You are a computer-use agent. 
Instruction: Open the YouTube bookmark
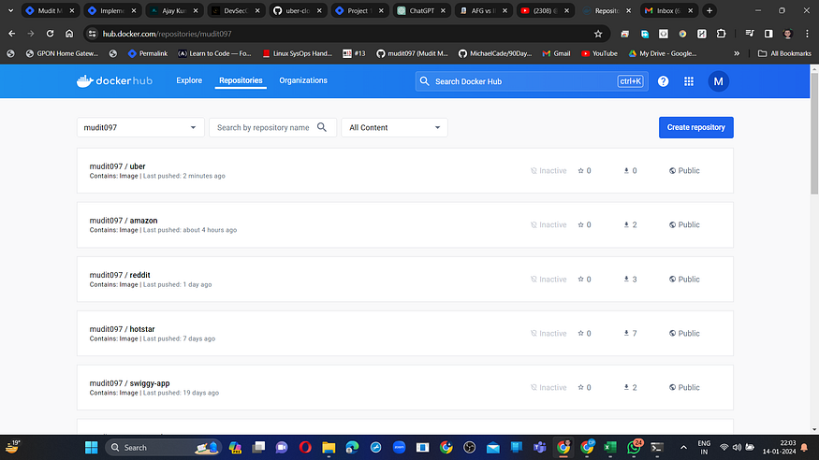tap(599, 53)
